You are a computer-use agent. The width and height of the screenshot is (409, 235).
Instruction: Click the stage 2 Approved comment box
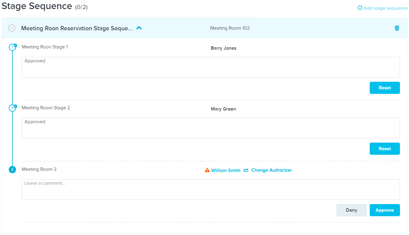211,128
